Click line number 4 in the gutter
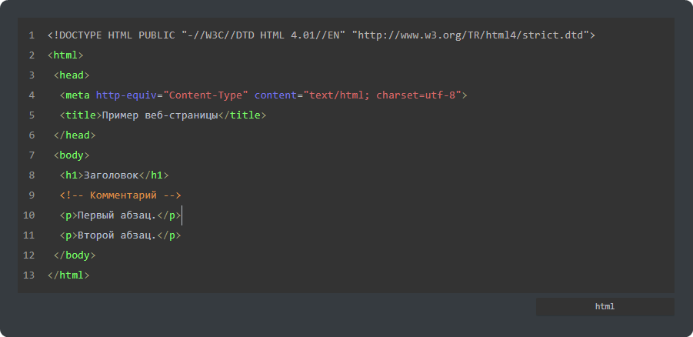The image size is (693, 337). click(32, 95)
